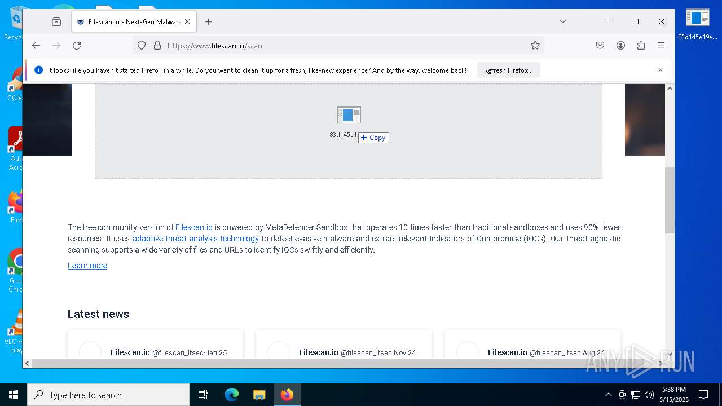This screenshot has height=406, width=722.
Task: Open the notification center icon
Action: pos(703,395)
